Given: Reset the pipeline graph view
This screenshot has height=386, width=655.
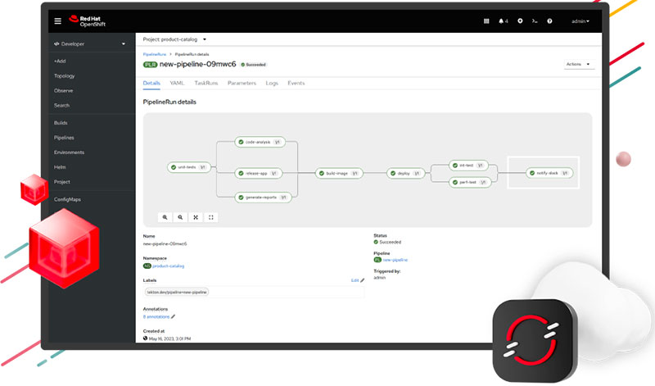Looking at the screenshot, I should pos(211,217).
